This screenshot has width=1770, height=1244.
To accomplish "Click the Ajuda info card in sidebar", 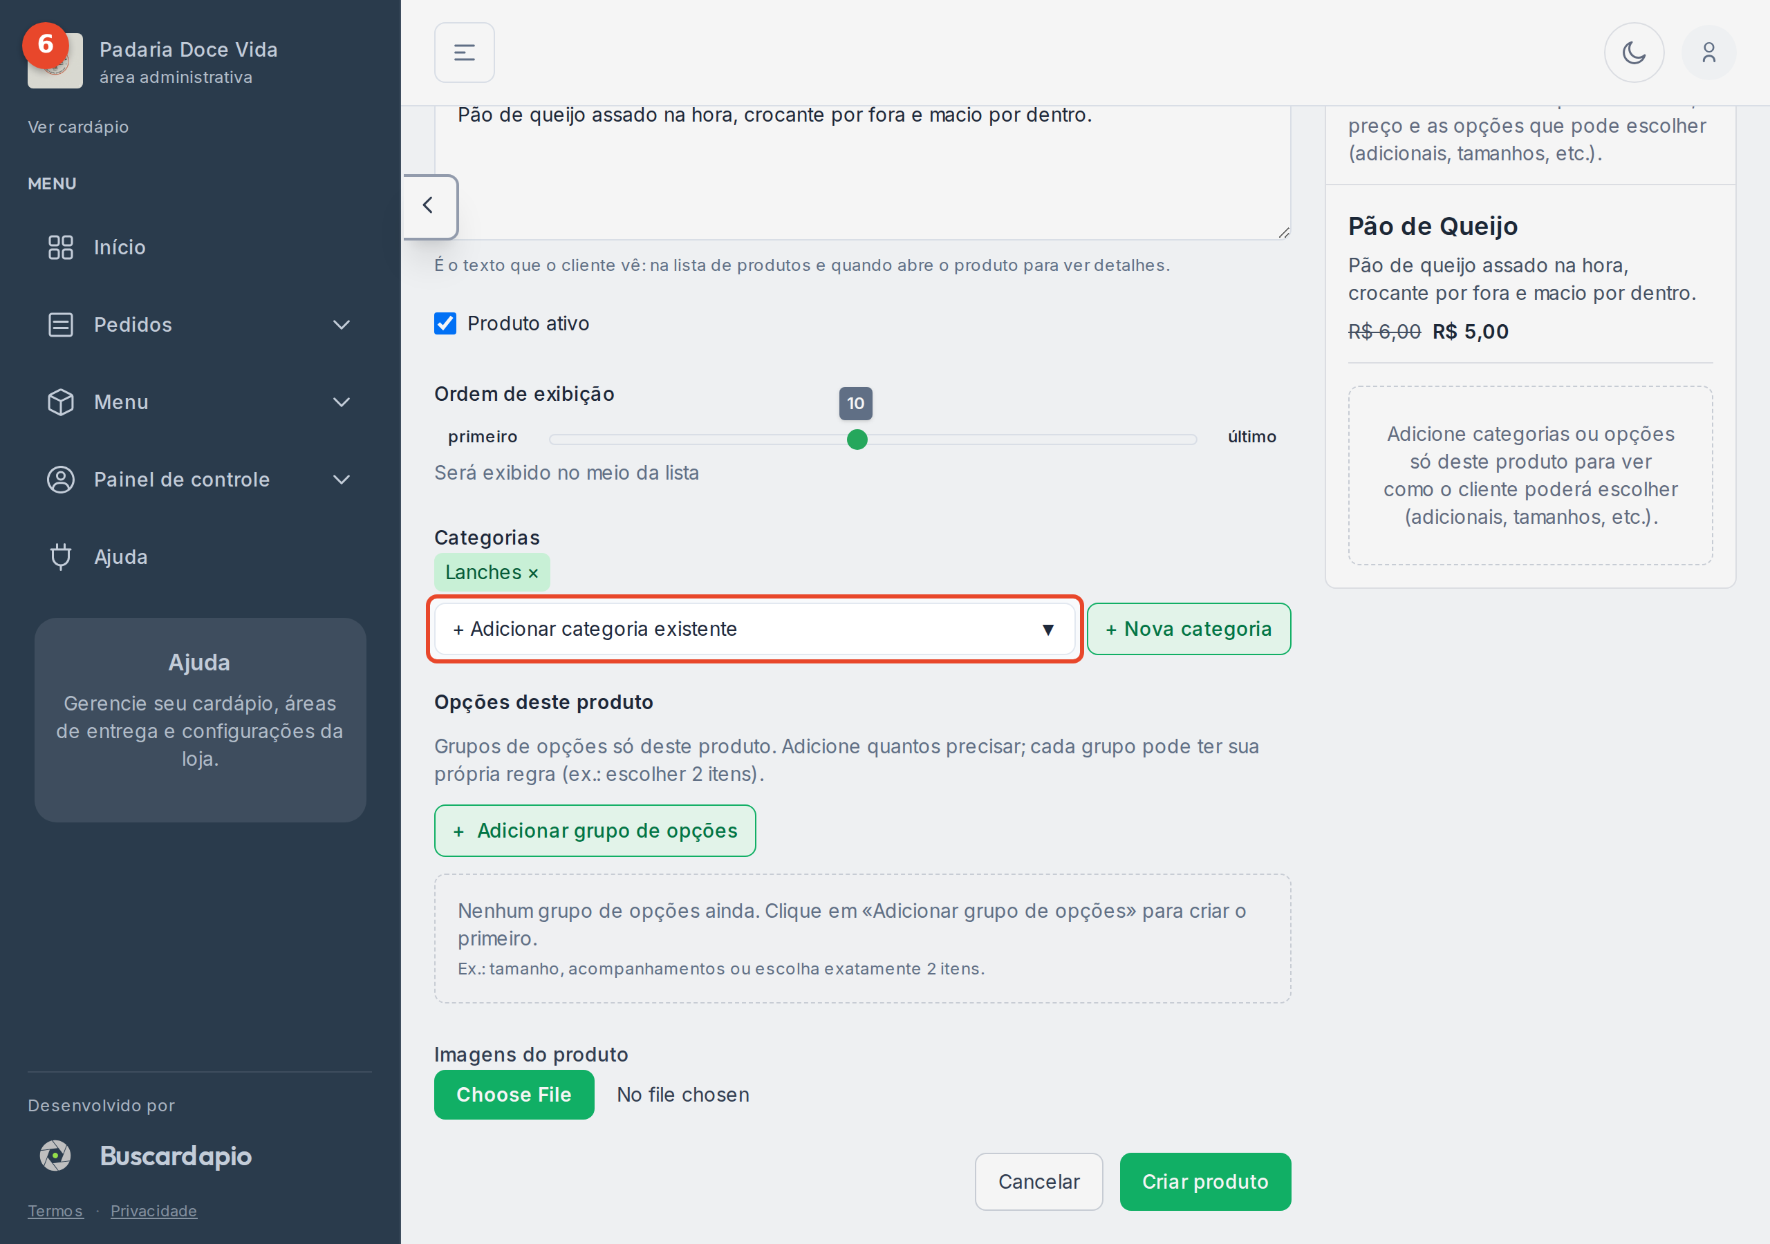I will coord(200,719).
